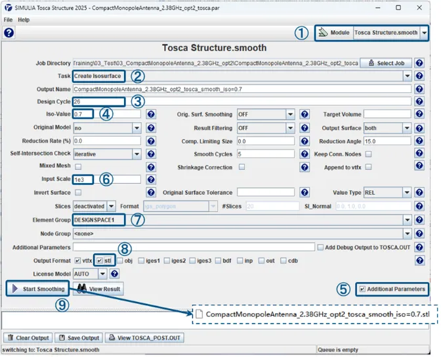Toggle Invert Surface checkbox
Image resolution: width=441 pixels, height=357 pixels.
pos(78,192)
